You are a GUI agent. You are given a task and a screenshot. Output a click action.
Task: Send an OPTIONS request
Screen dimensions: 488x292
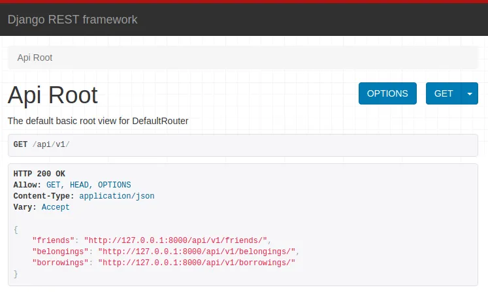[x=387, y=93]
